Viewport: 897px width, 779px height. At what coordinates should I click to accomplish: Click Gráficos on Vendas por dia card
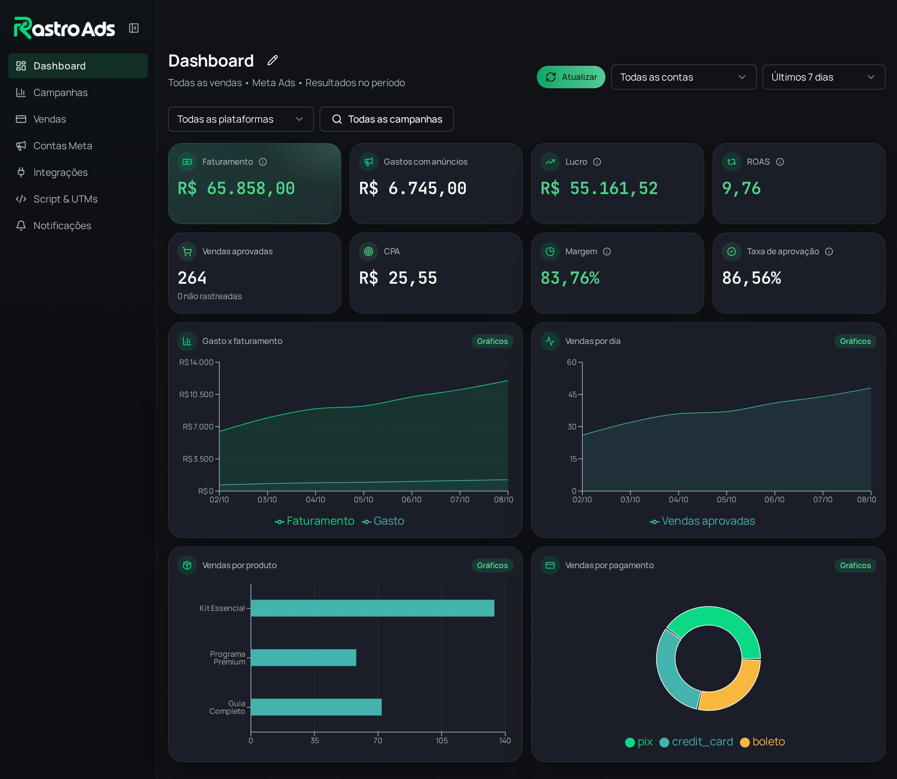coord(855,341)
